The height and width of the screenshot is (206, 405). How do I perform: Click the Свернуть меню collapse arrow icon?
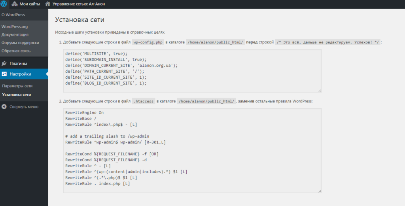4,107
